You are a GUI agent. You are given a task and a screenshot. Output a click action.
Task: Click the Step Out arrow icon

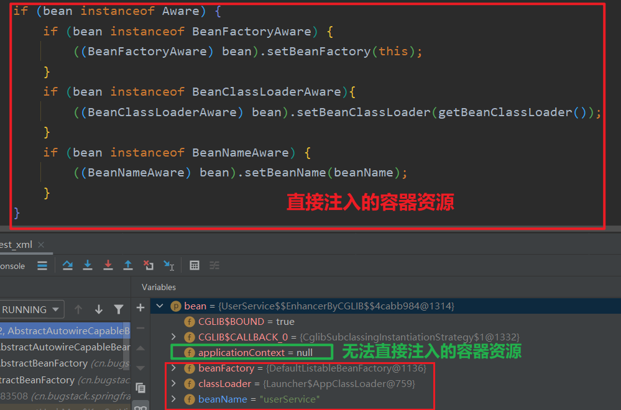128,265
